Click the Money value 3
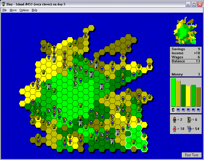The width and height of the screenshot is (204, 160). pos(199,74)
